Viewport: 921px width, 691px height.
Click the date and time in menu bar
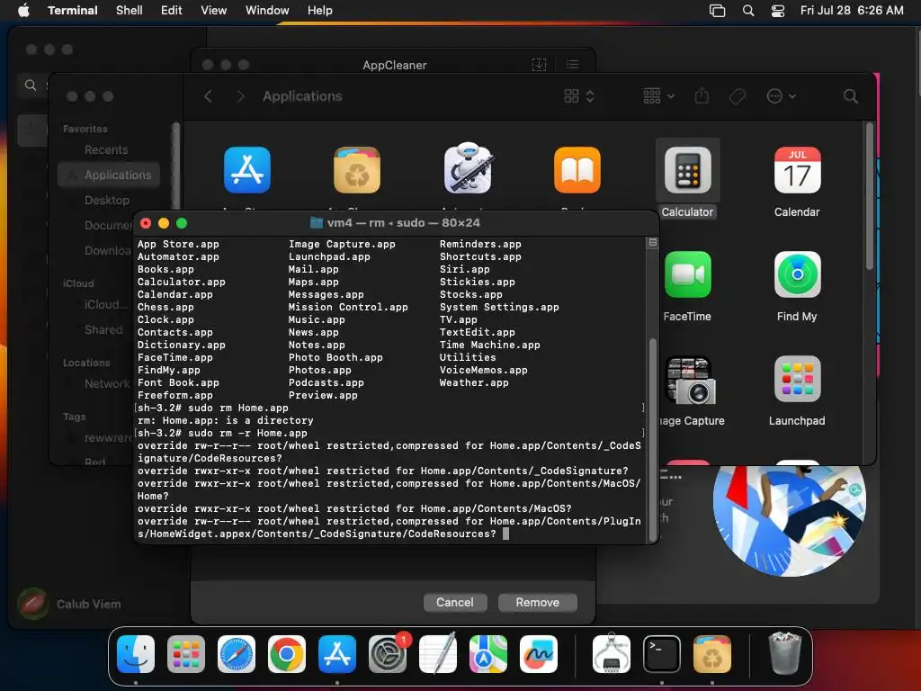[852, 10]
